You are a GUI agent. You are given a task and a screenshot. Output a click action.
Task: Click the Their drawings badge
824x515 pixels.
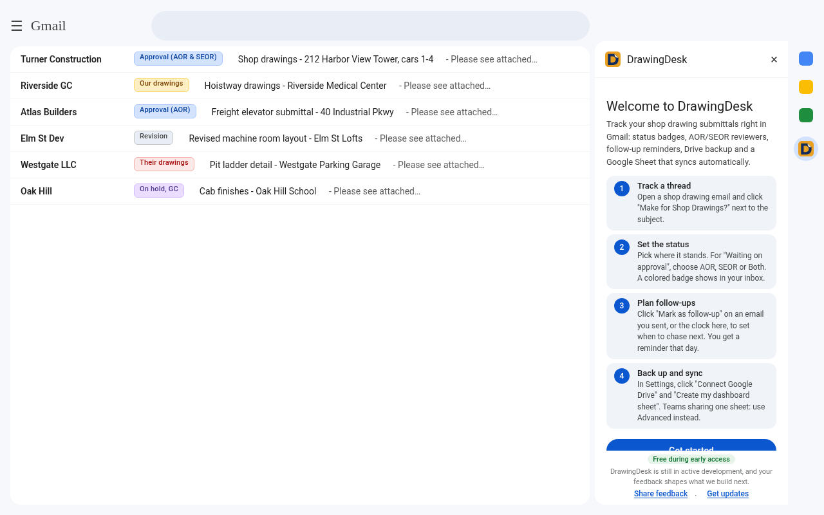point(164,164)
